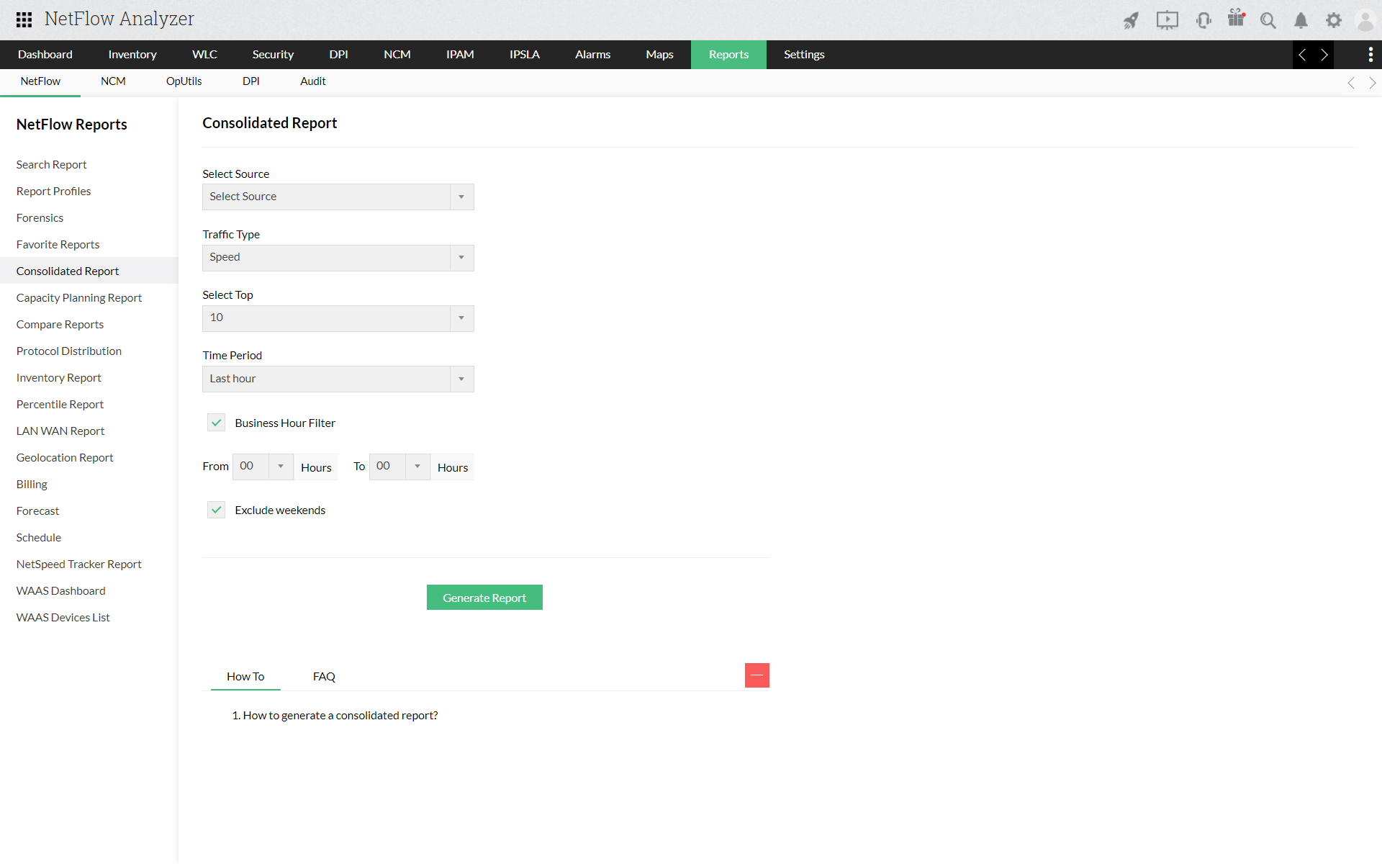The image size is (1382, 864).
Task: Open the Reports menu tab
Action: point(728,54)
